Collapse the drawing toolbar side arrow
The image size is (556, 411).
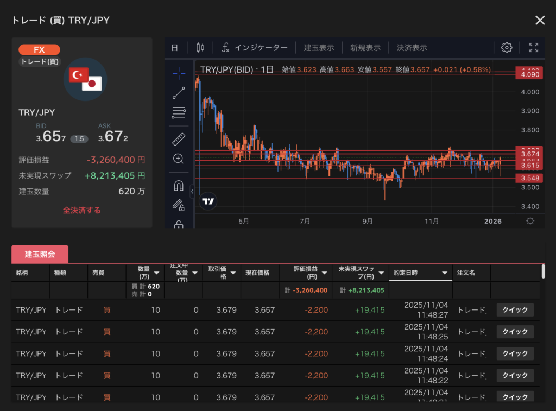[192, 192]
